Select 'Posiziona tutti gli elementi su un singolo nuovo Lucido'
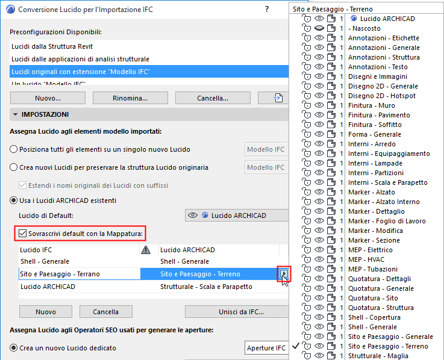 [14, 149]
